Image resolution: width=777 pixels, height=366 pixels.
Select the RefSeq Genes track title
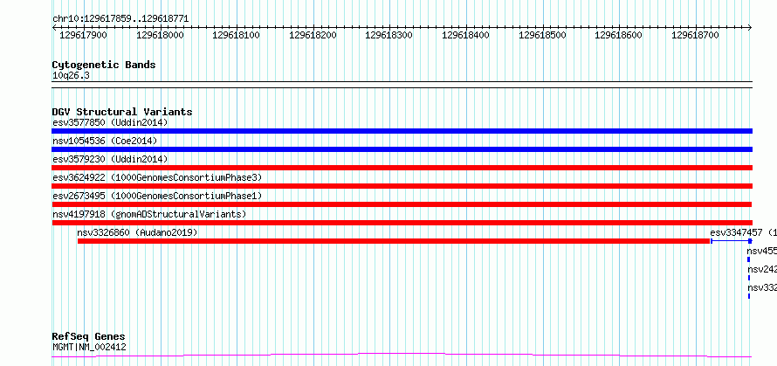[89, 337]
